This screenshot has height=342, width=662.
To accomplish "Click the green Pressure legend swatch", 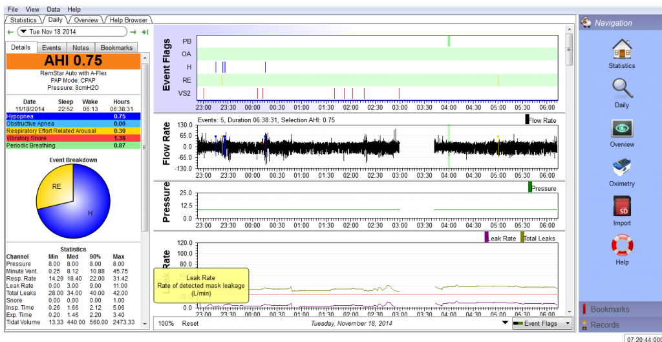I will [530, 187].
